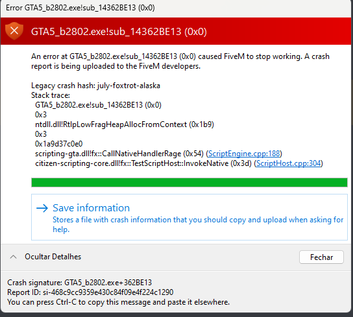Click the Save information description text

coord(198,224)
